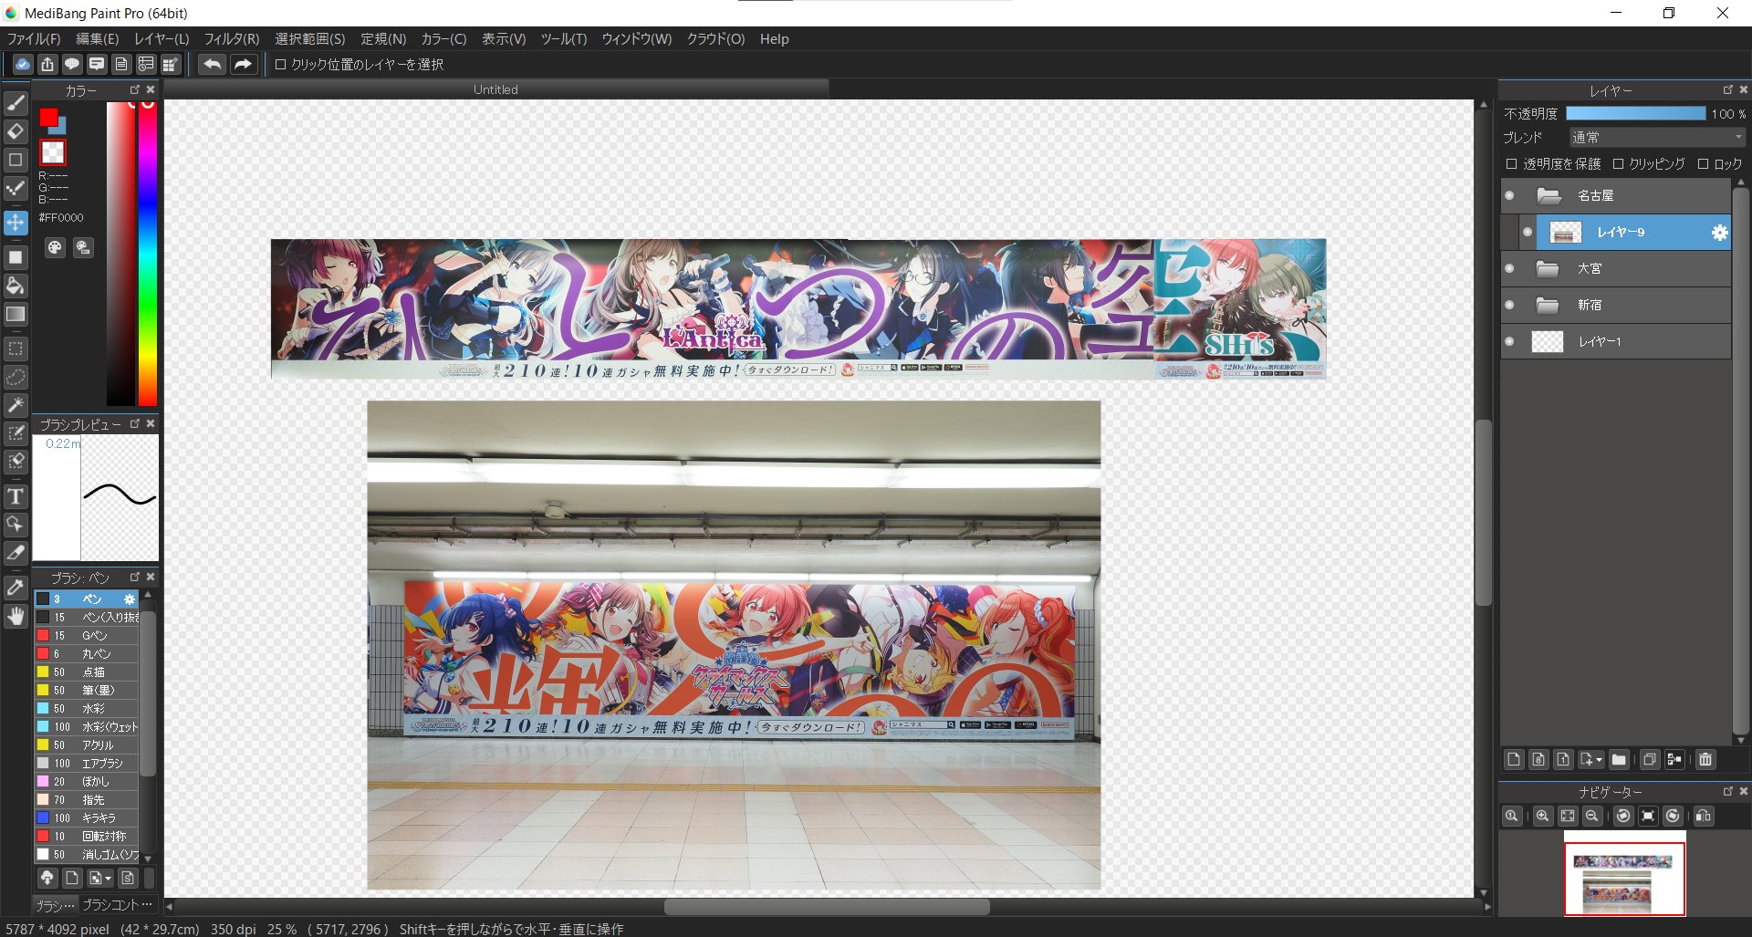Select the Eyedropper tool
The image size is (1752, 937).
pos(16,588)
